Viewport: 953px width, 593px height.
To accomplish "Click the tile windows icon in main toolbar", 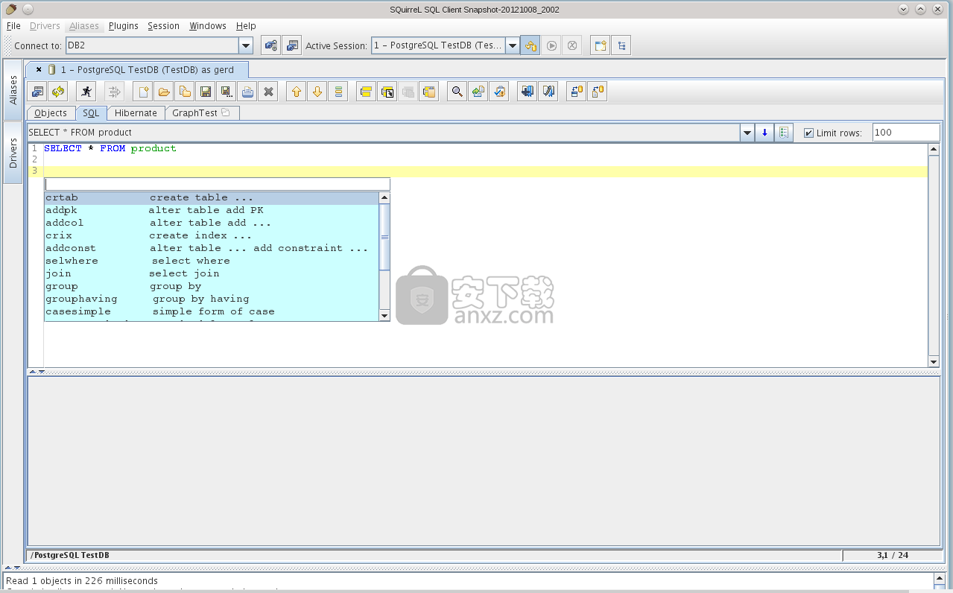I will tap(601, 45).
